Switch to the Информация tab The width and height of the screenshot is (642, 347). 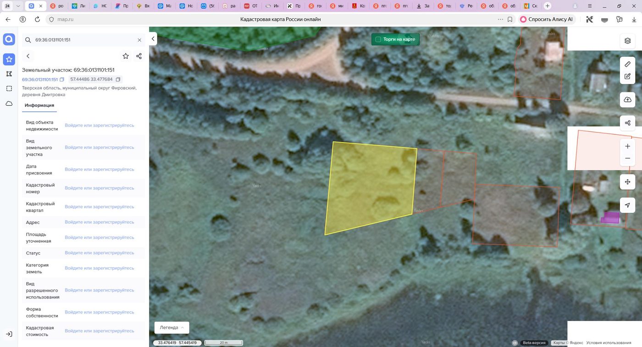click(39, 105)
